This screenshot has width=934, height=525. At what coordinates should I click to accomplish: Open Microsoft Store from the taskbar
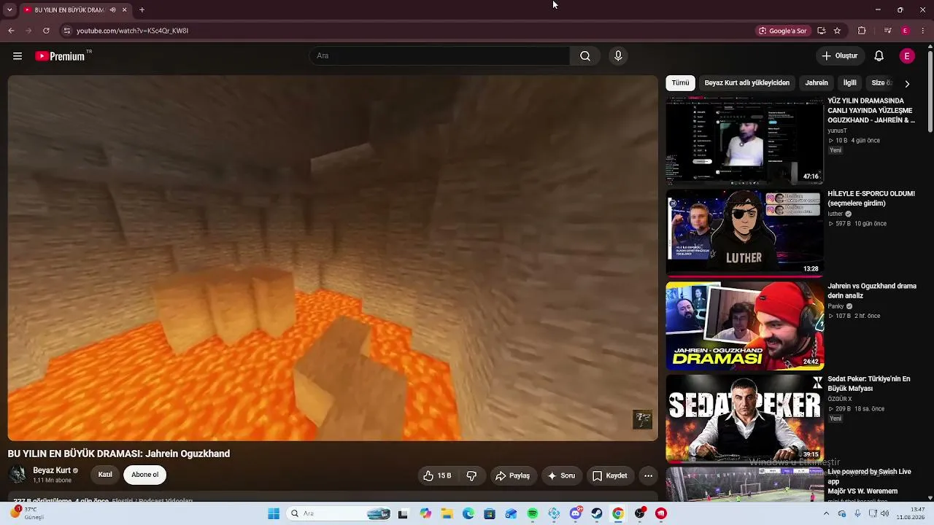490,513
